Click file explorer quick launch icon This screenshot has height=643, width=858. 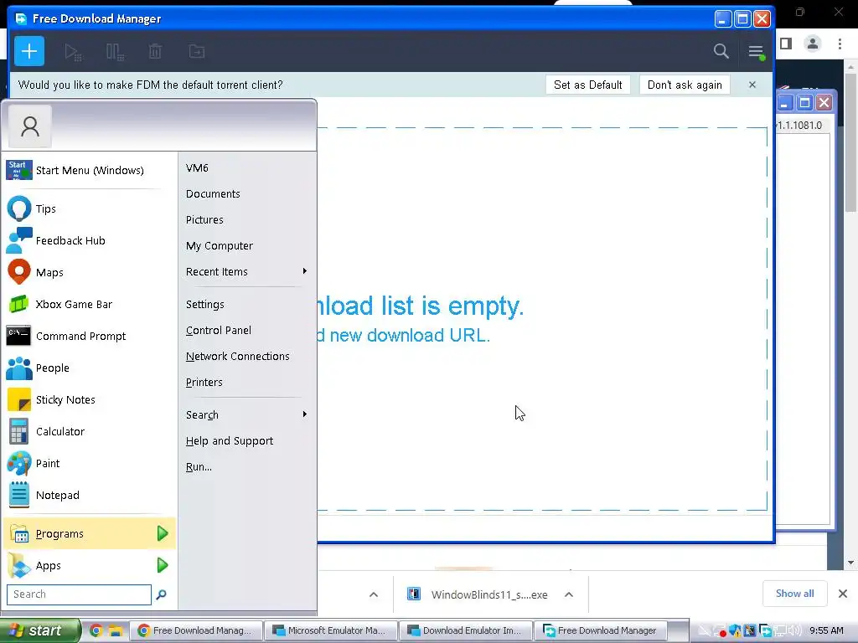click(x=115, y=630)
